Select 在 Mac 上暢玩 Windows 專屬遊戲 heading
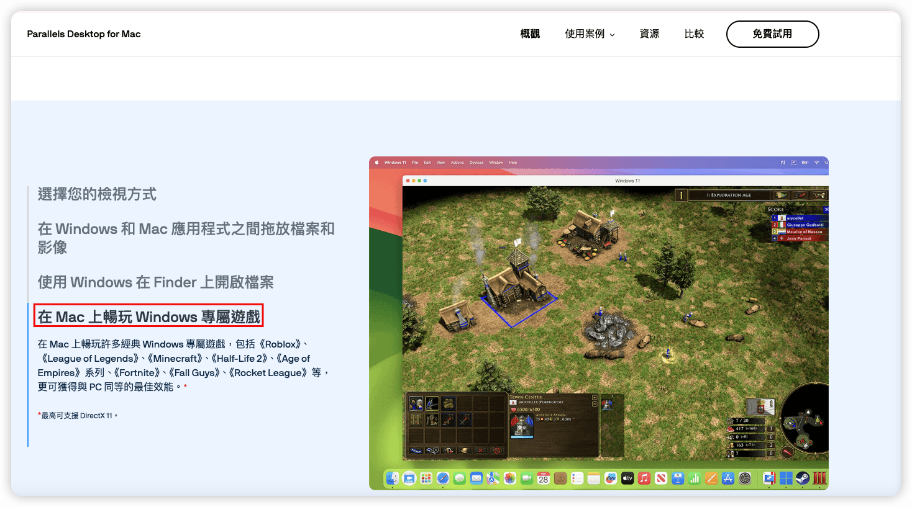Screen dimensions: 912x507 tap(149, 317)
